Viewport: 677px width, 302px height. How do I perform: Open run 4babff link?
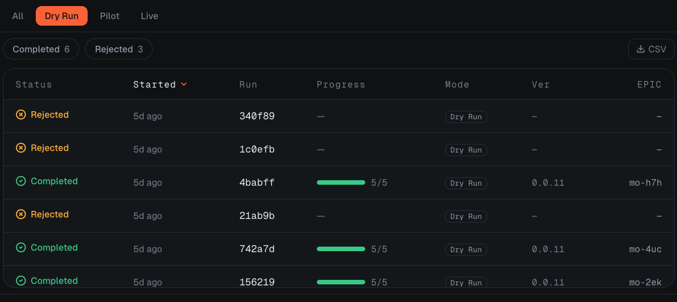coord(257,183)
